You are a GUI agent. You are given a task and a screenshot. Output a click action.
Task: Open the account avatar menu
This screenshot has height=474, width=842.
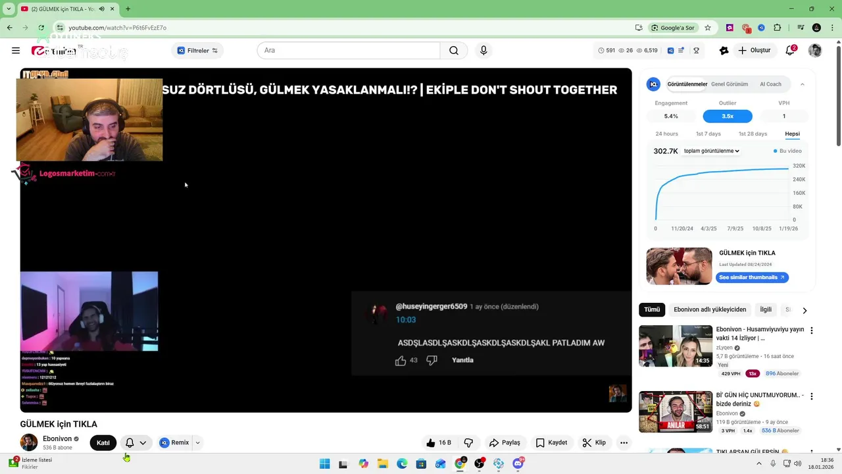[815, 51]
